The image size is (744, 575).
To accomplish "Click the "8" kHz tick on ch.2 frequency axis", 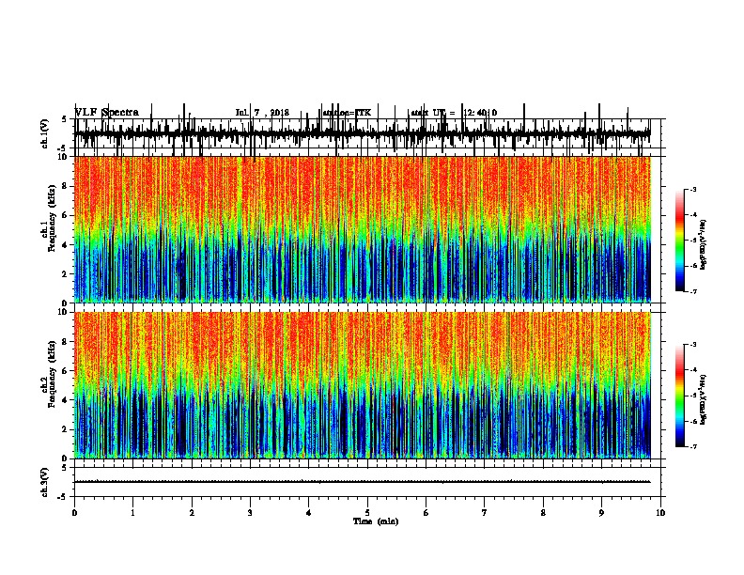I will tap(66, 342).
